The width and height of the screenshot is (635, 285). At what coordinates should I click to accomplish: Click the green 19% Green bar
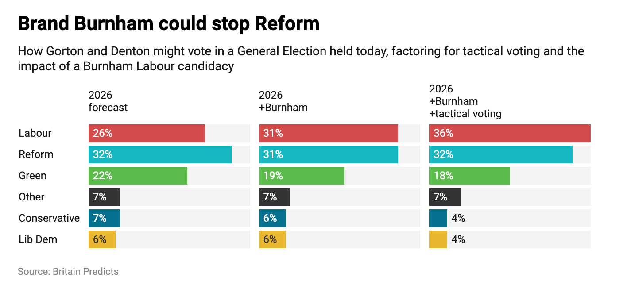(x=301, y=176)
